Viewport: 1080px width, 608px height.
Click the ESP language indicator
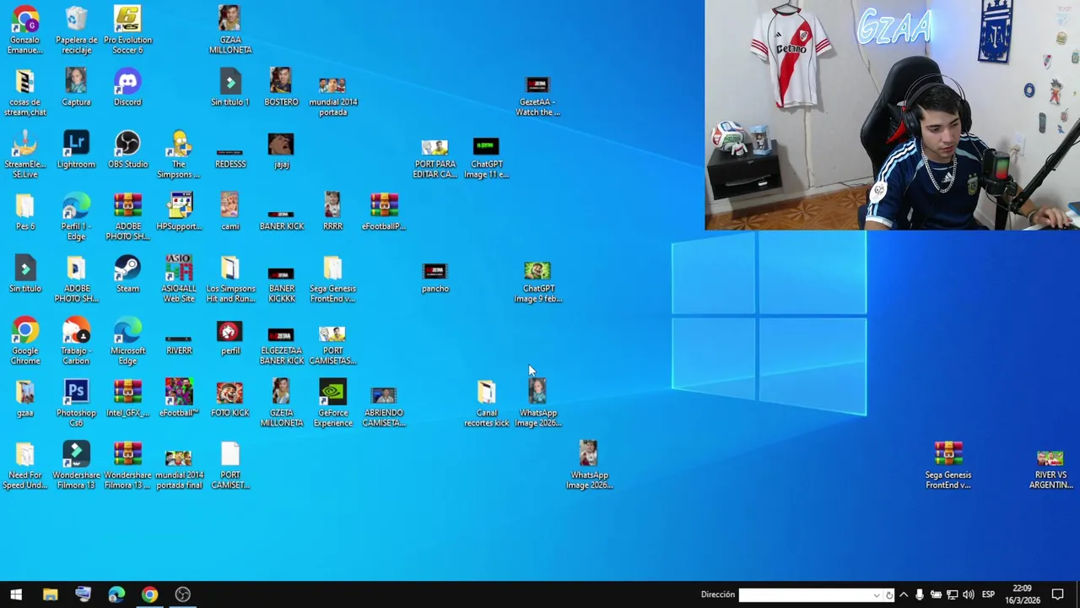[x=988, y=594]
